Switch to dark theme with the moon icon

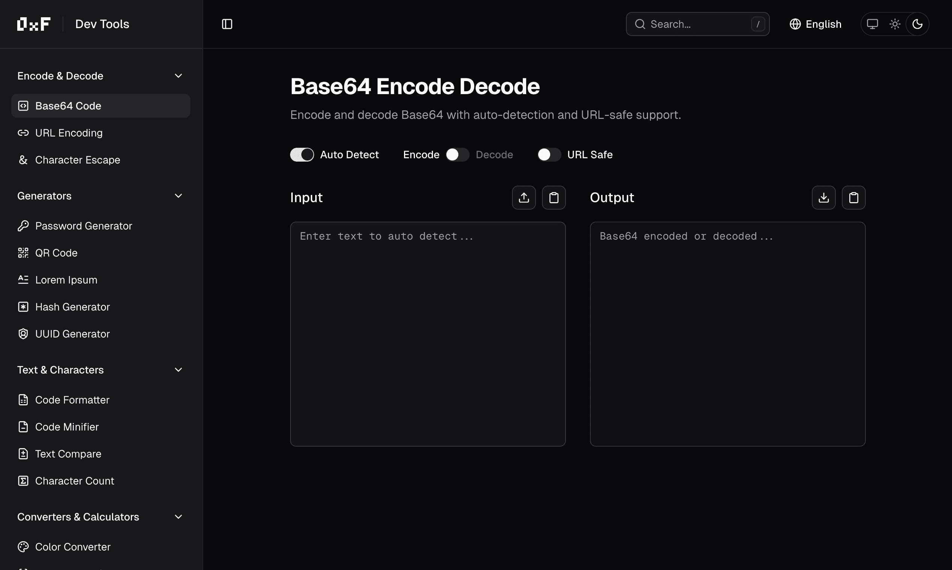(918, 24)
